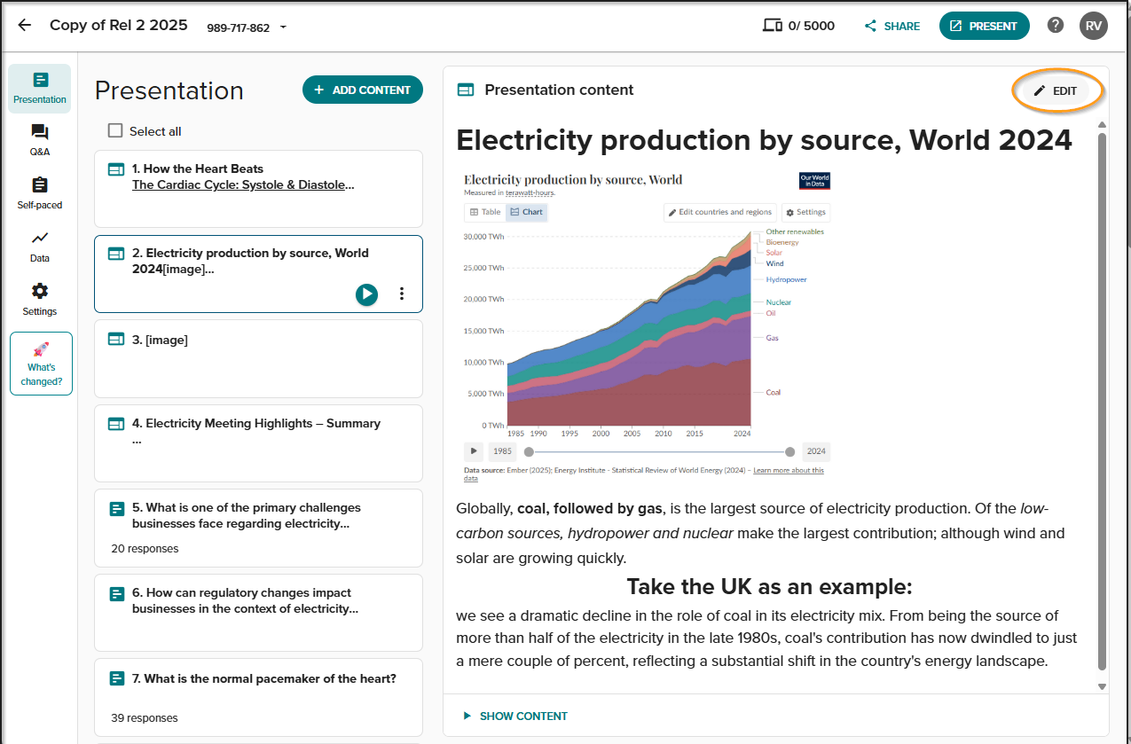Open the three-dot menu on slide 2
This screenshot has height=744, width=1131.
tap(402, 294)
